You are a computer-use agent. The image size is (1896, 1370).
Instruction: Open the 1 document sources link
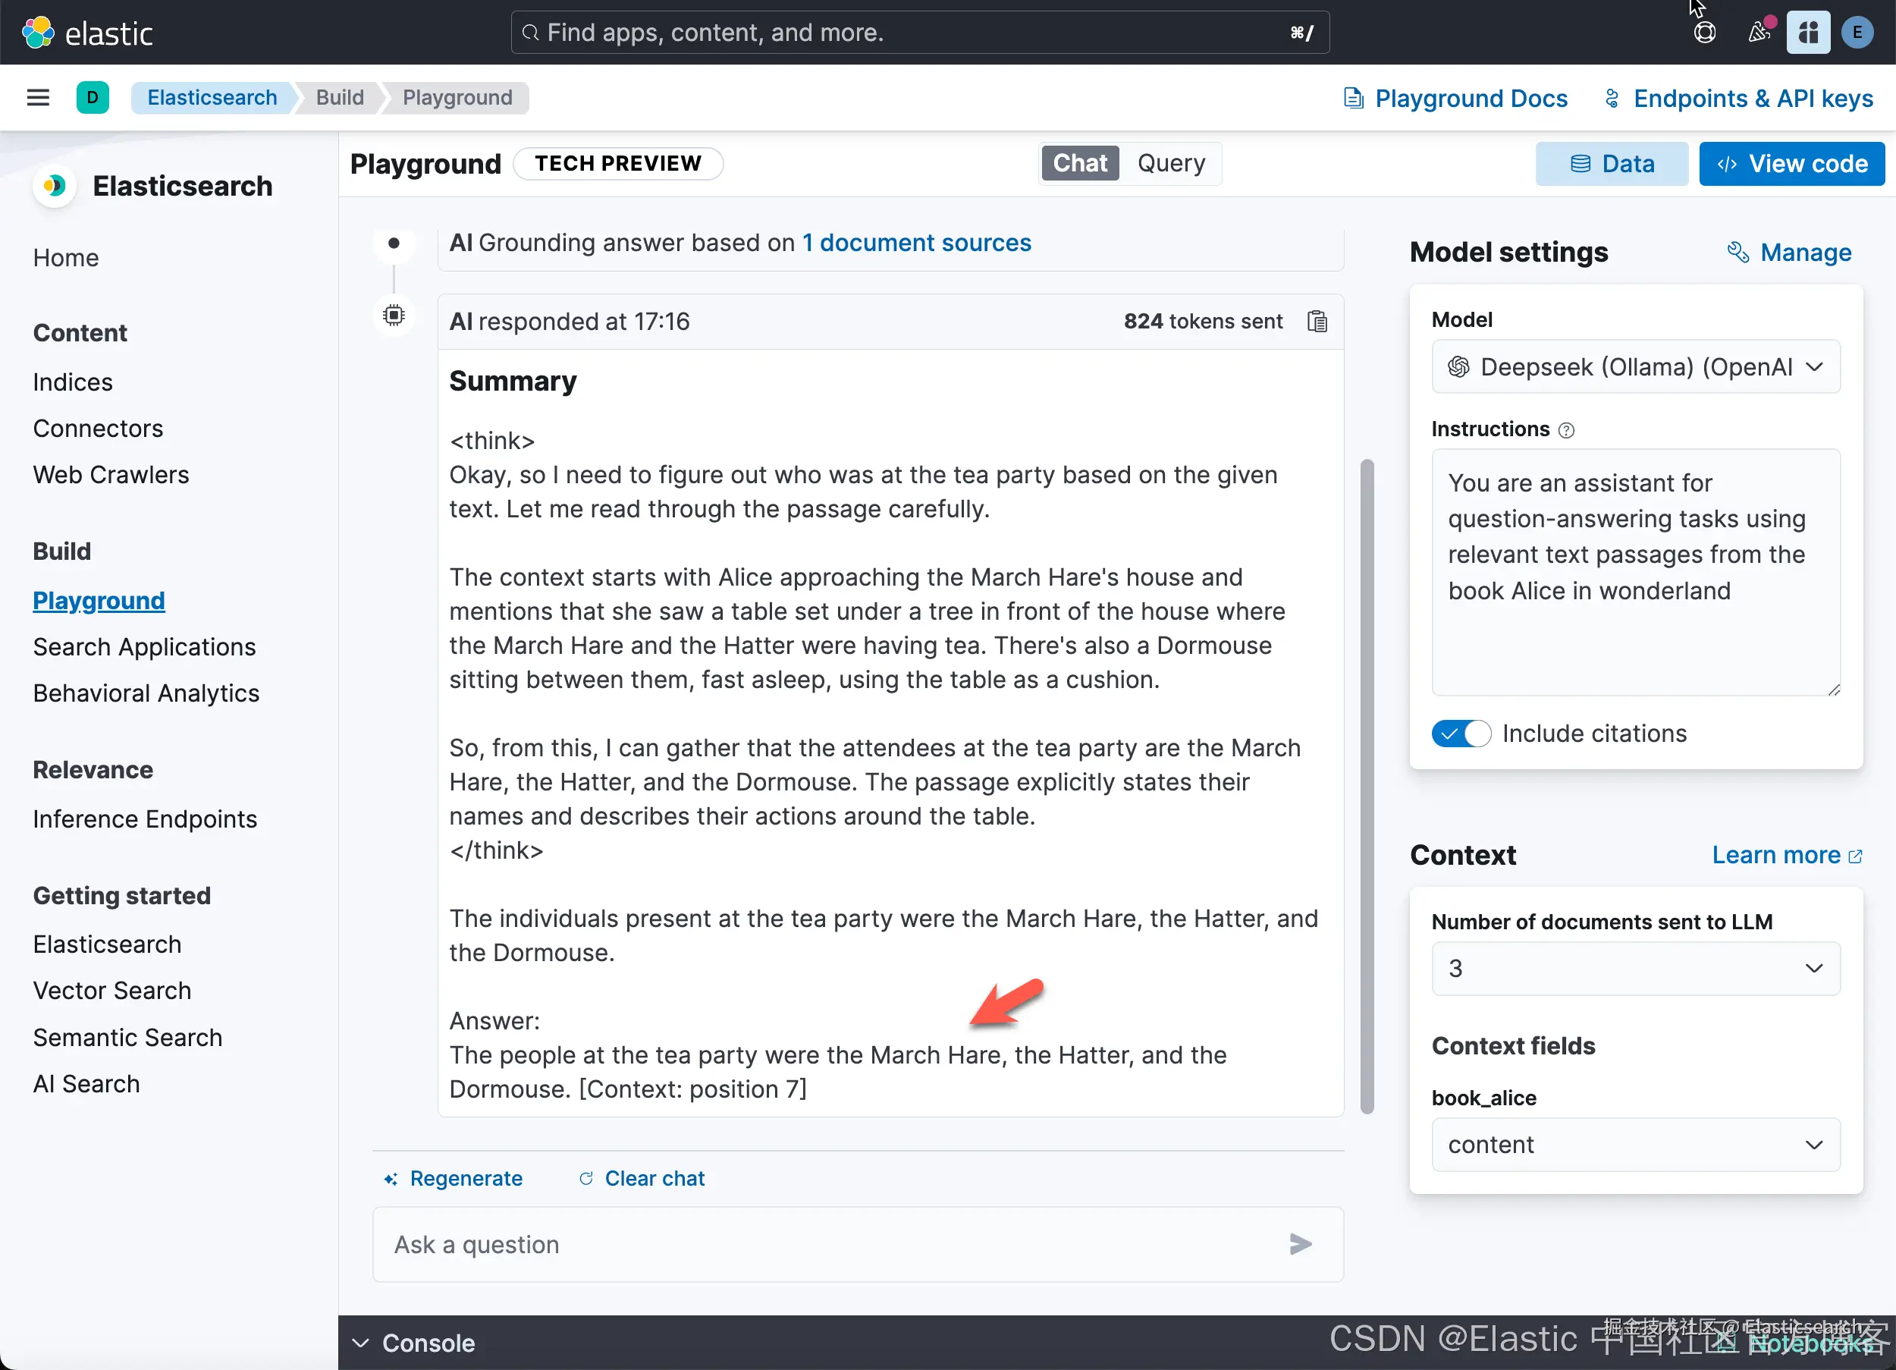coord(916,243)
